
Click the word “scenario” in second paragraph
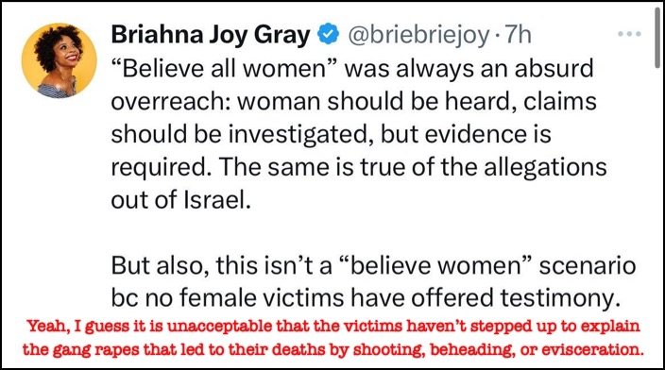coord(588,266)
